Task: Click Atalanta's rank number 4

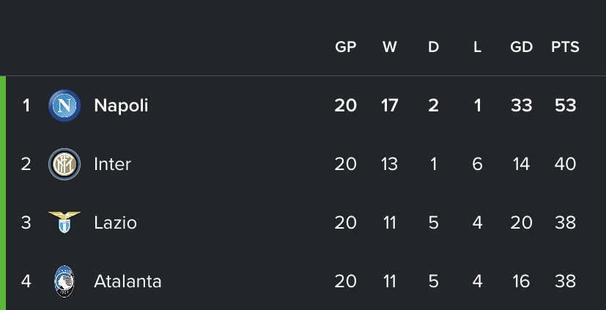Action: pyautogui.click(x=26, y=281)
